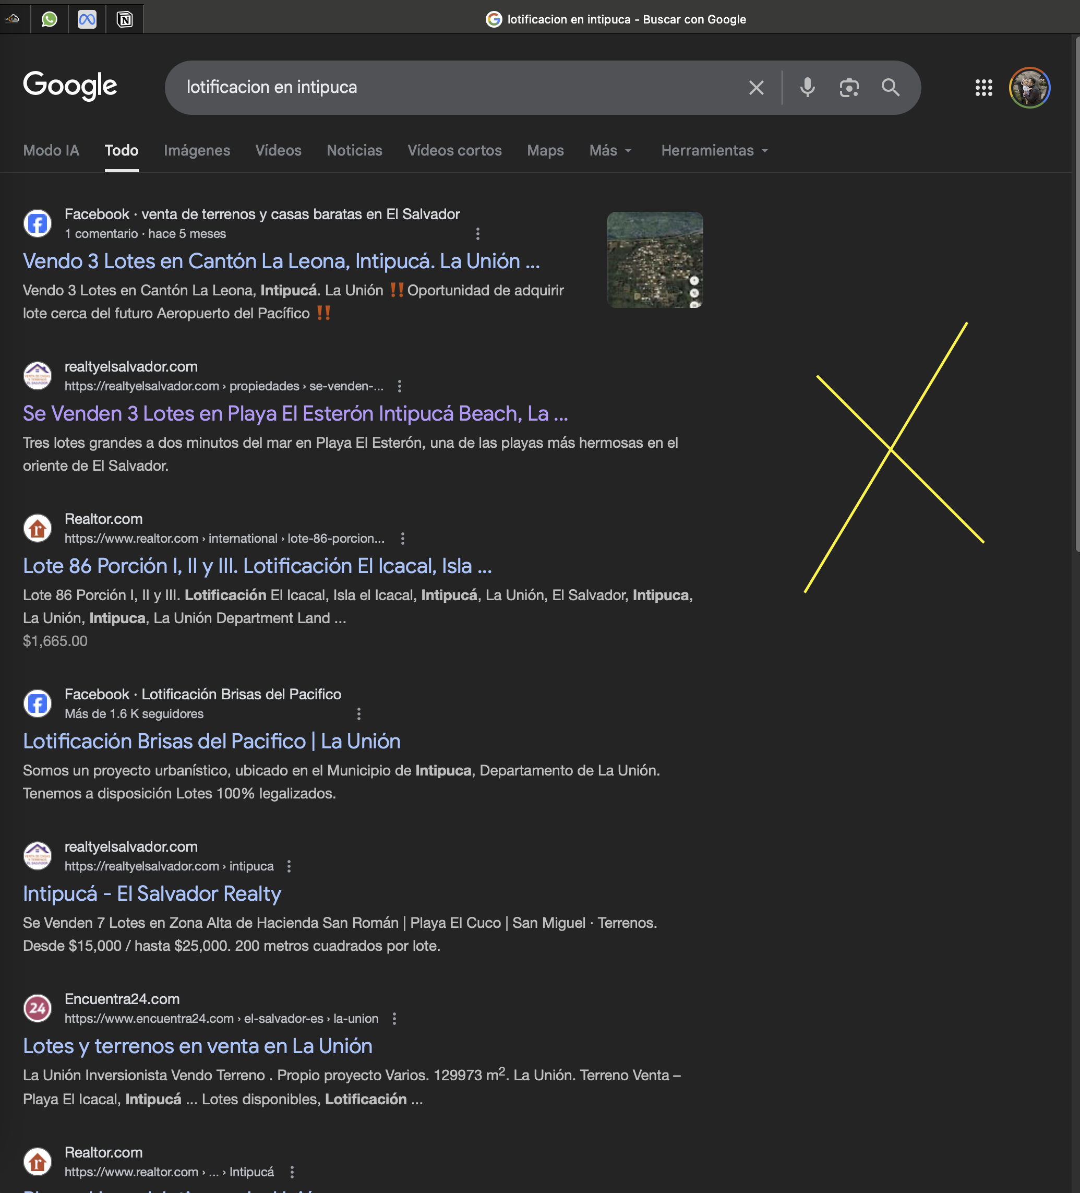This screenshot has width=1080, height=1193.
Task: Open options menu for Intipucá - El Salvador Realty result
Action: tap(289, 866)
